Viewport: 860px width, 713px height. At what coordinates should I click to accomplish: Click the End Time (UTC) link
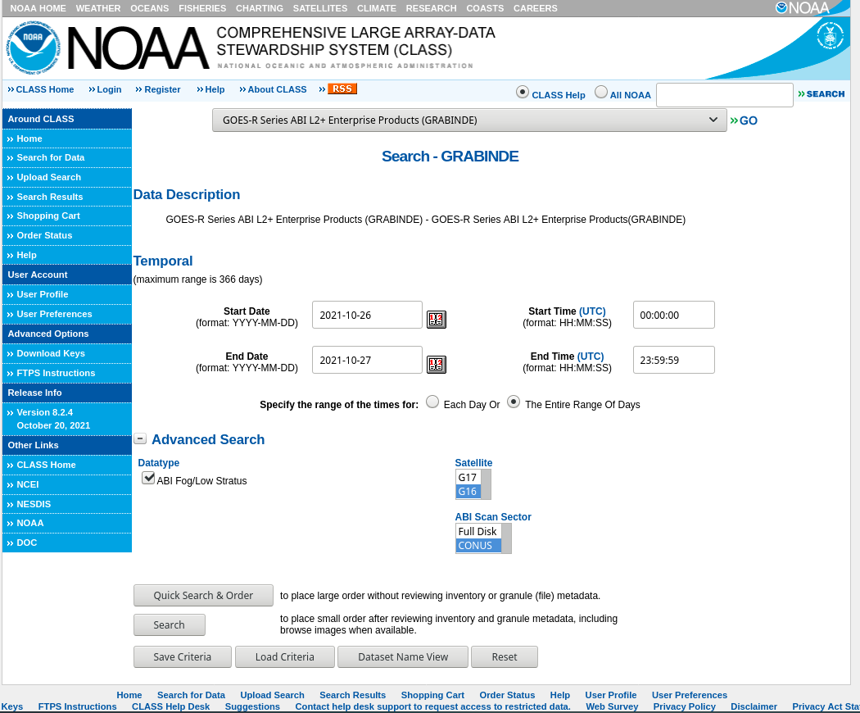591,356
